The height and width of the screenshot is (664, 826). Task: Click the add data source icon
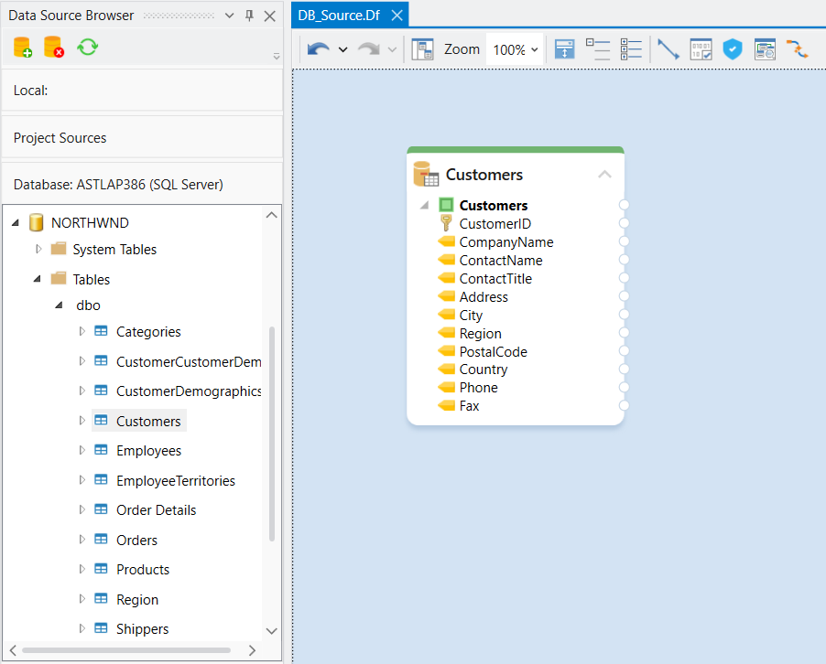click(x=22, y=48)
